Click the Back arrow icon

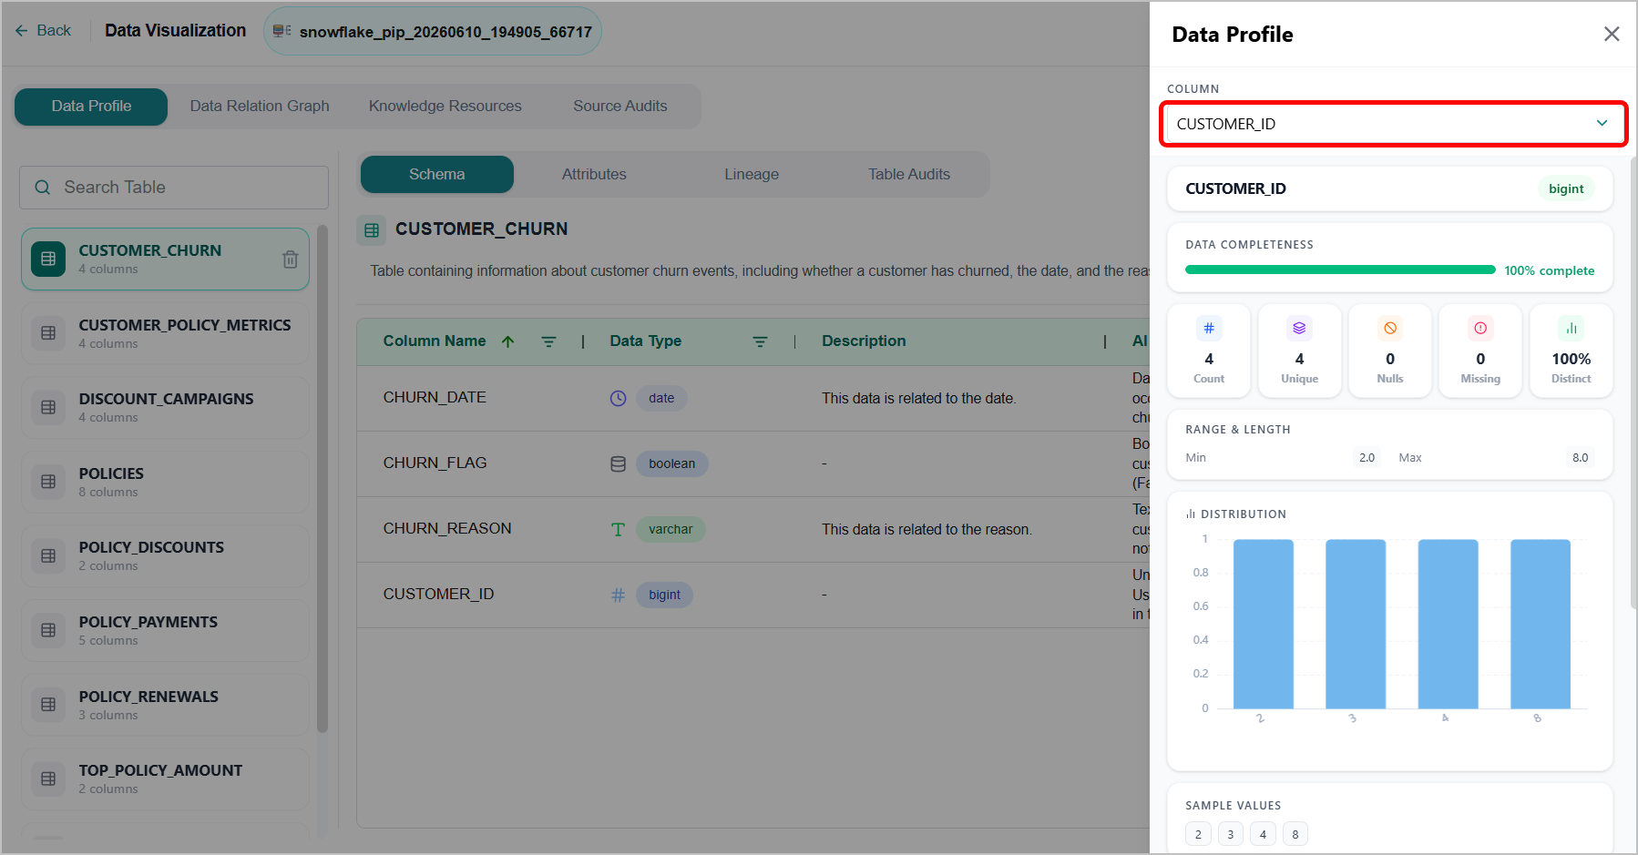(22, 31)
